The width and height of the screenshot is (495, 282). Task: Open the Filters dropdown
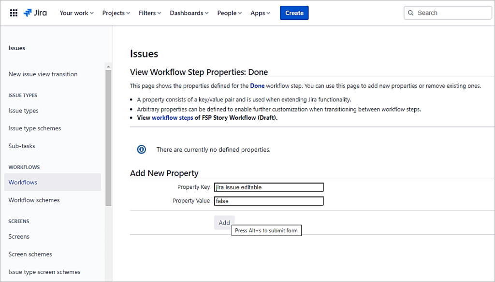pyautogui.click(x=149, y=13)
